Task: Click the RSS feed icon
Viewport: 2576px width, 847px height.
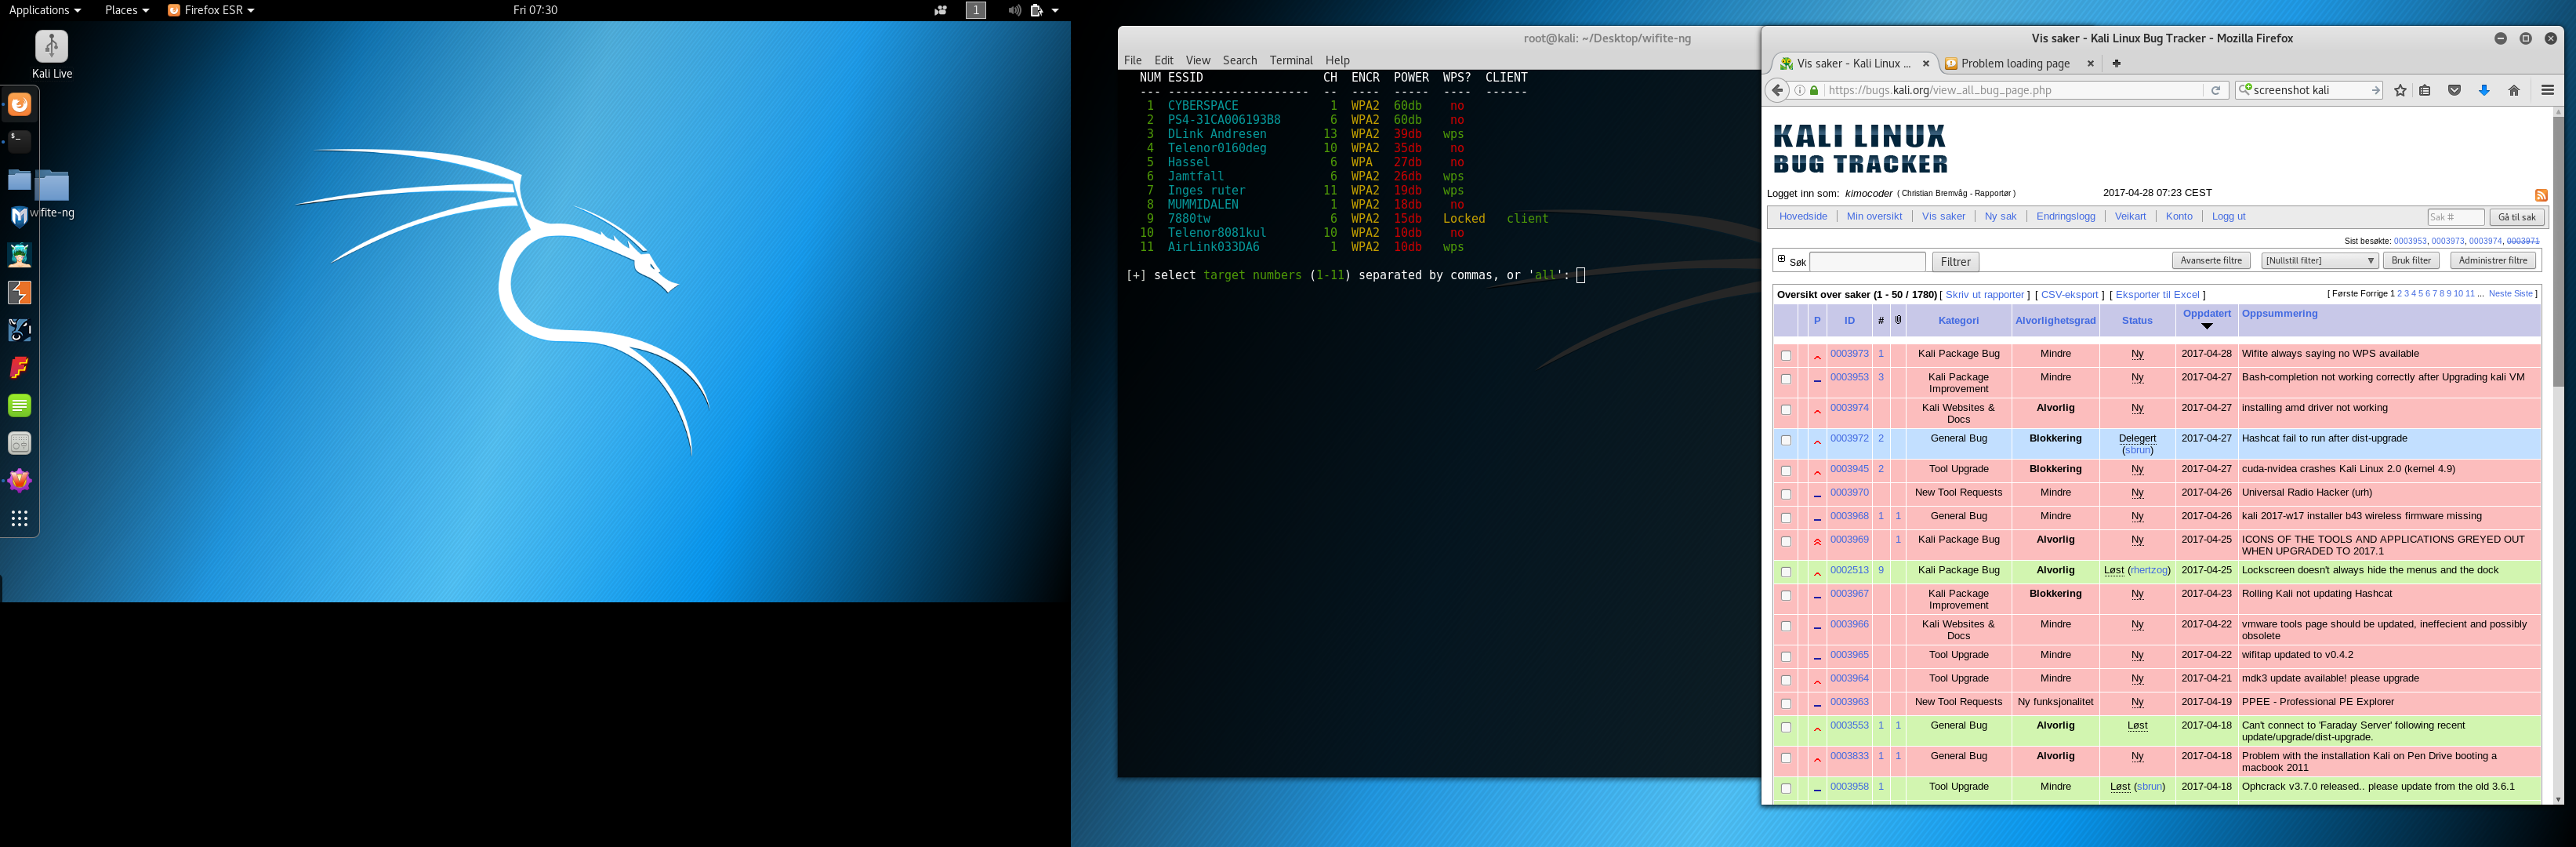Action: [2540, 195]
